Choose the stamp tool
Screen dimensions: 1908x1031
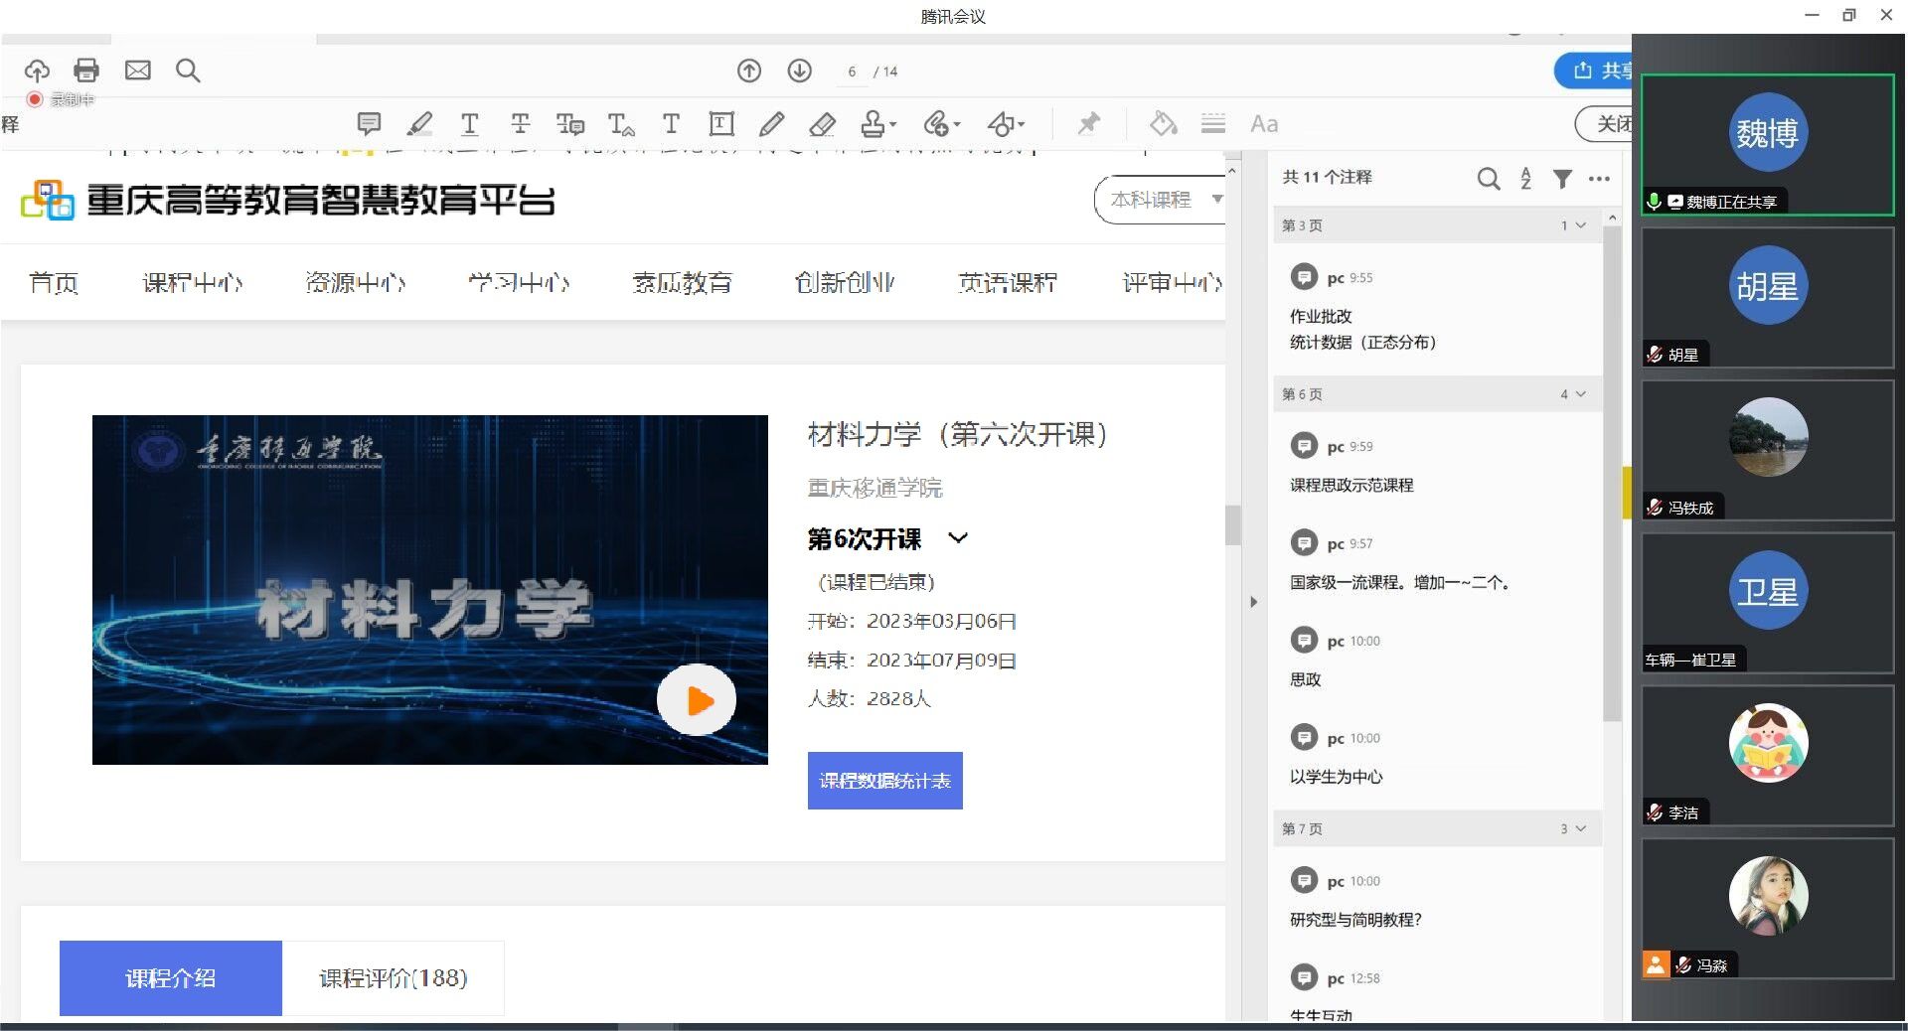(x=875, y=124)
